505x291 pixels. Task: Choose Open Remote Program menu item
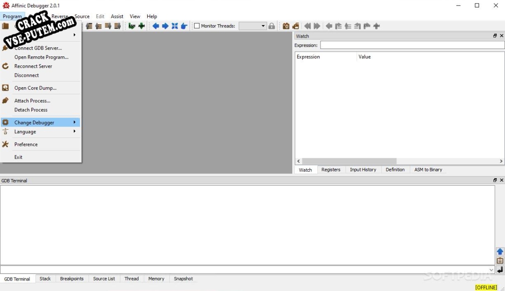pos(40,57)
